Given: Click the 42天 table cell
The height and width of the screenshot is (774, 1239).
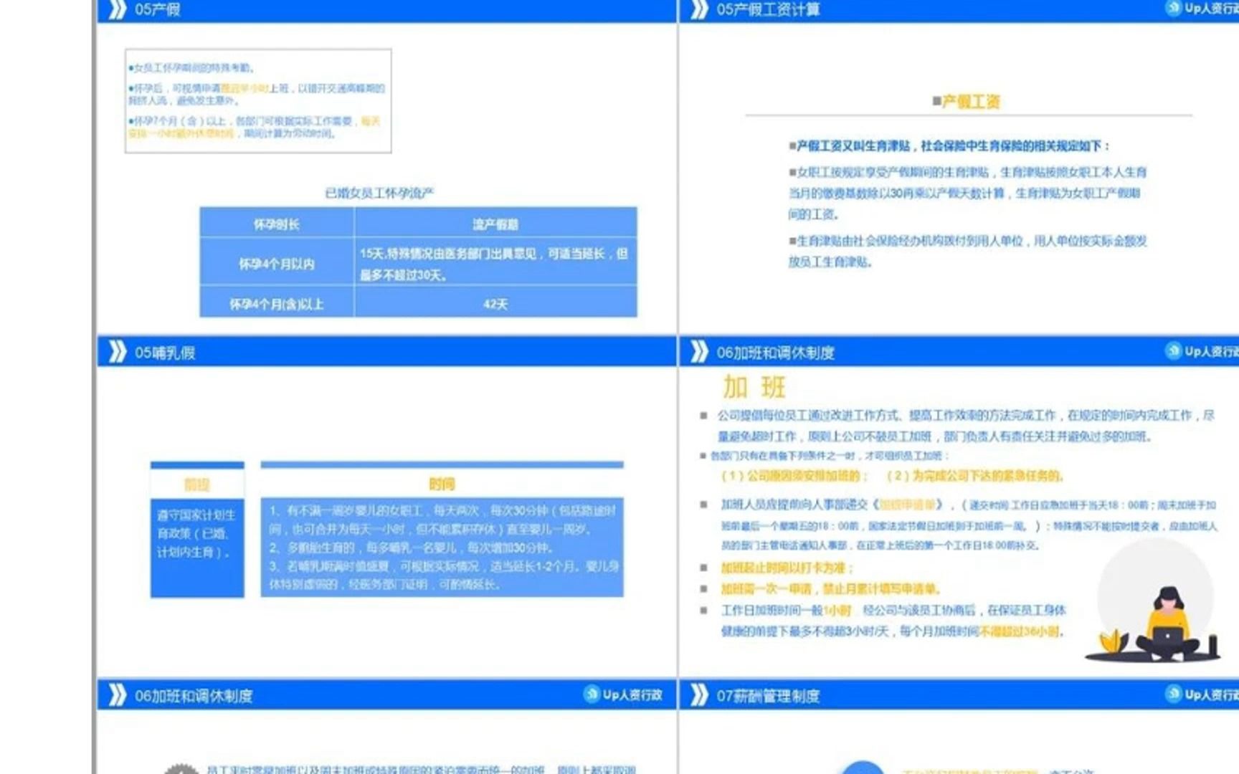Looking at the screenshot, I should coord(495,303).
